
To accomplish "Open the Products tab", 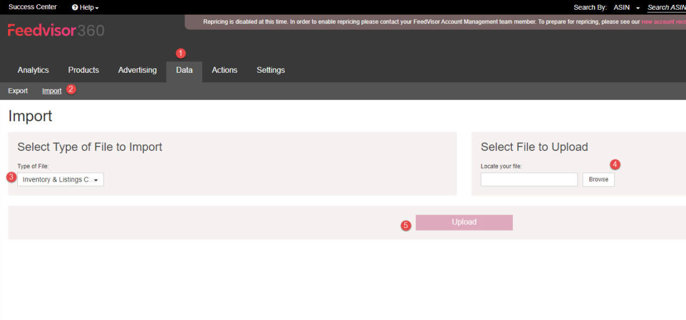I will [84, 70].
